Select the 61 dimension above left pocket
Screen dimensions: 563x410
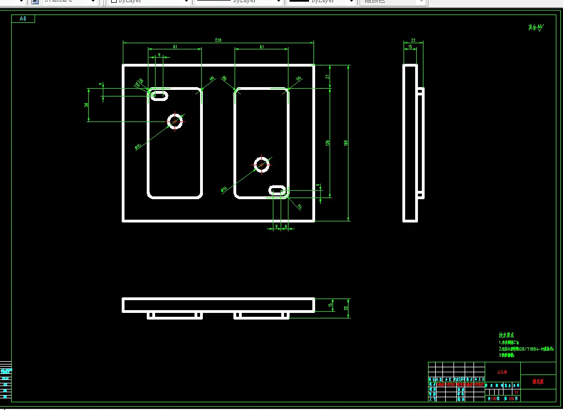[x=175, y=47]
